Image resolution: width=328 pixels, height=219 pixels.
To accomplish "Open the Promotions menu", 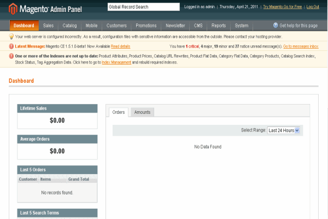I will click(x=146, y=26).
